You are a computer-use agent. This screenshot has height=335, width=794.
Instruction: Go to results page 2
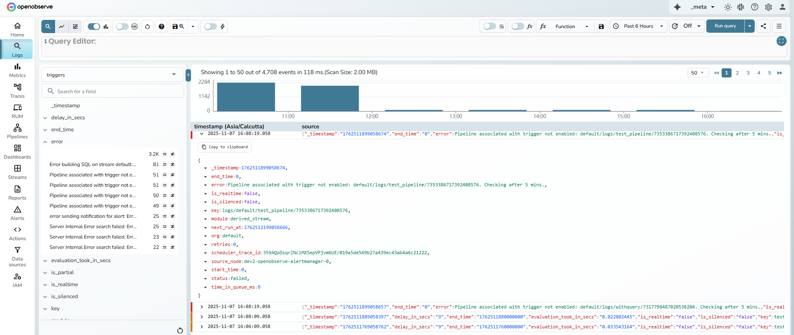(x=737, y=73)
